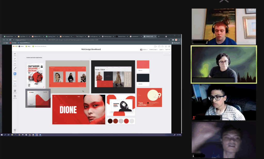This screenshot has height=159, width=264.
Task: Open the Export dropdown menu
Action: click(x=161, y=49)
